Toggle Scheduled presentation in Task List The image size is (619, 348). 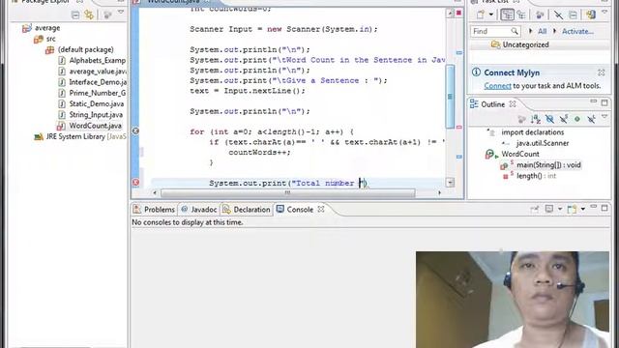[521, 15]
